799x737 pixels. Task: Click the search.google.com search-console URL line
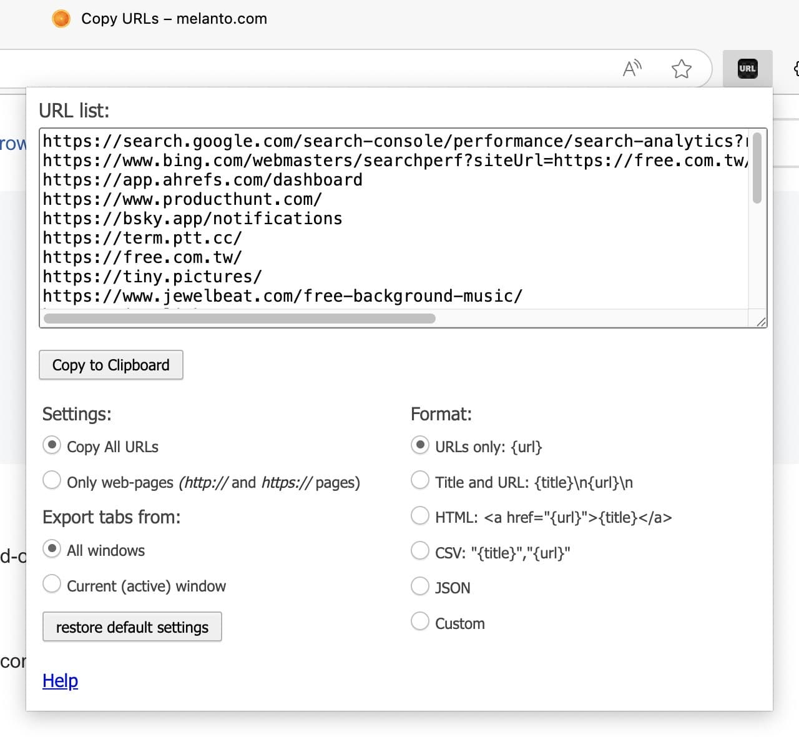(x=395, y=141)
